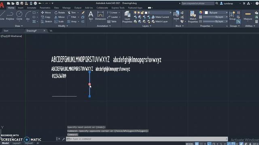This screenshot has height=145, width=259.
Task: Toggle the layer freeze sun icon
Action: [139, 12]
